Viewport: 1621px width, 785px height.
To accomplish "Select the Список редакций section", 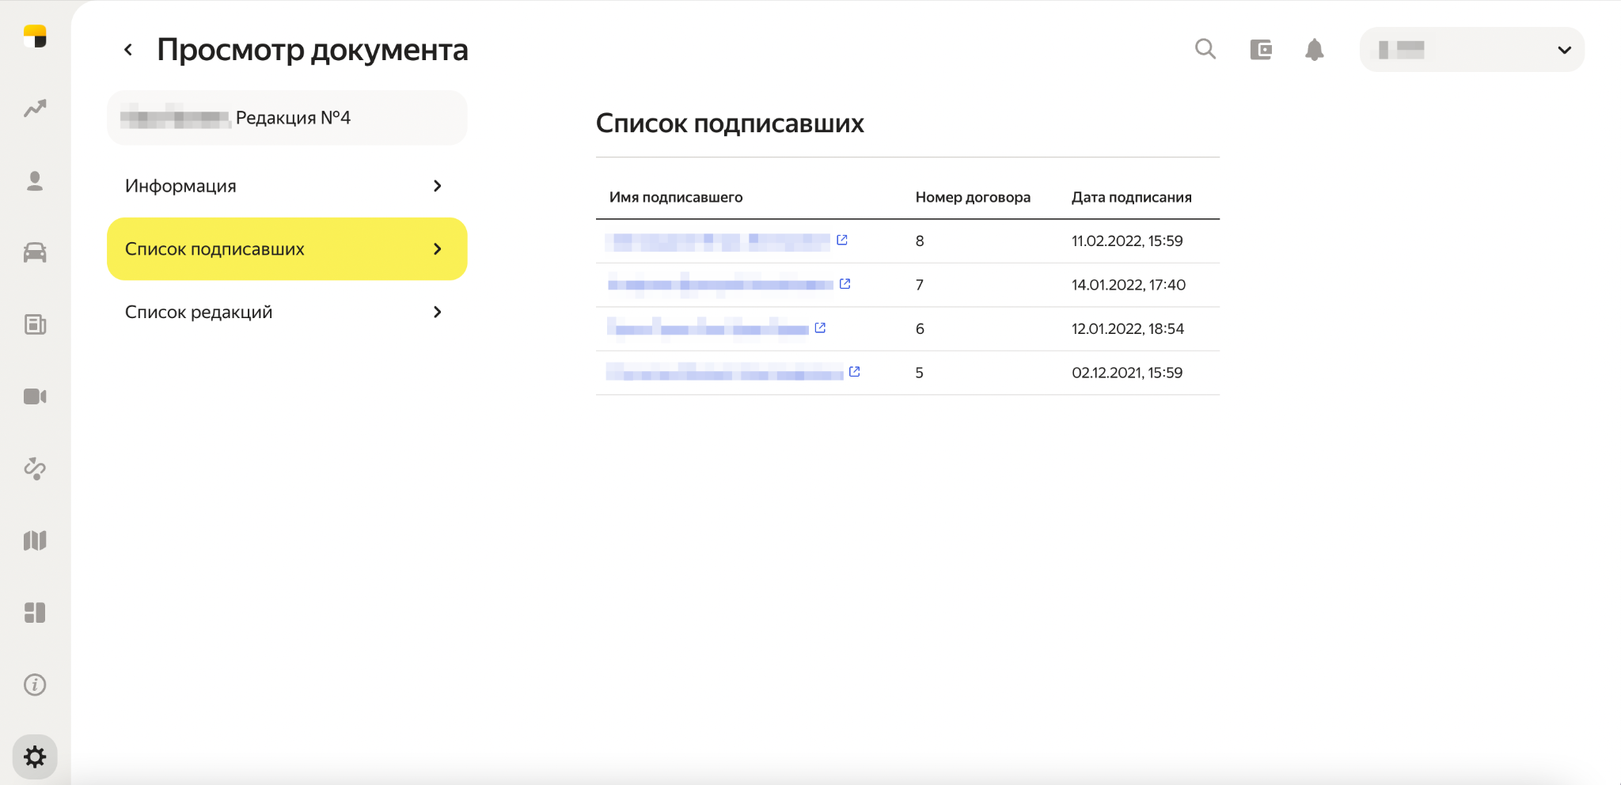I will click(287, 312).
